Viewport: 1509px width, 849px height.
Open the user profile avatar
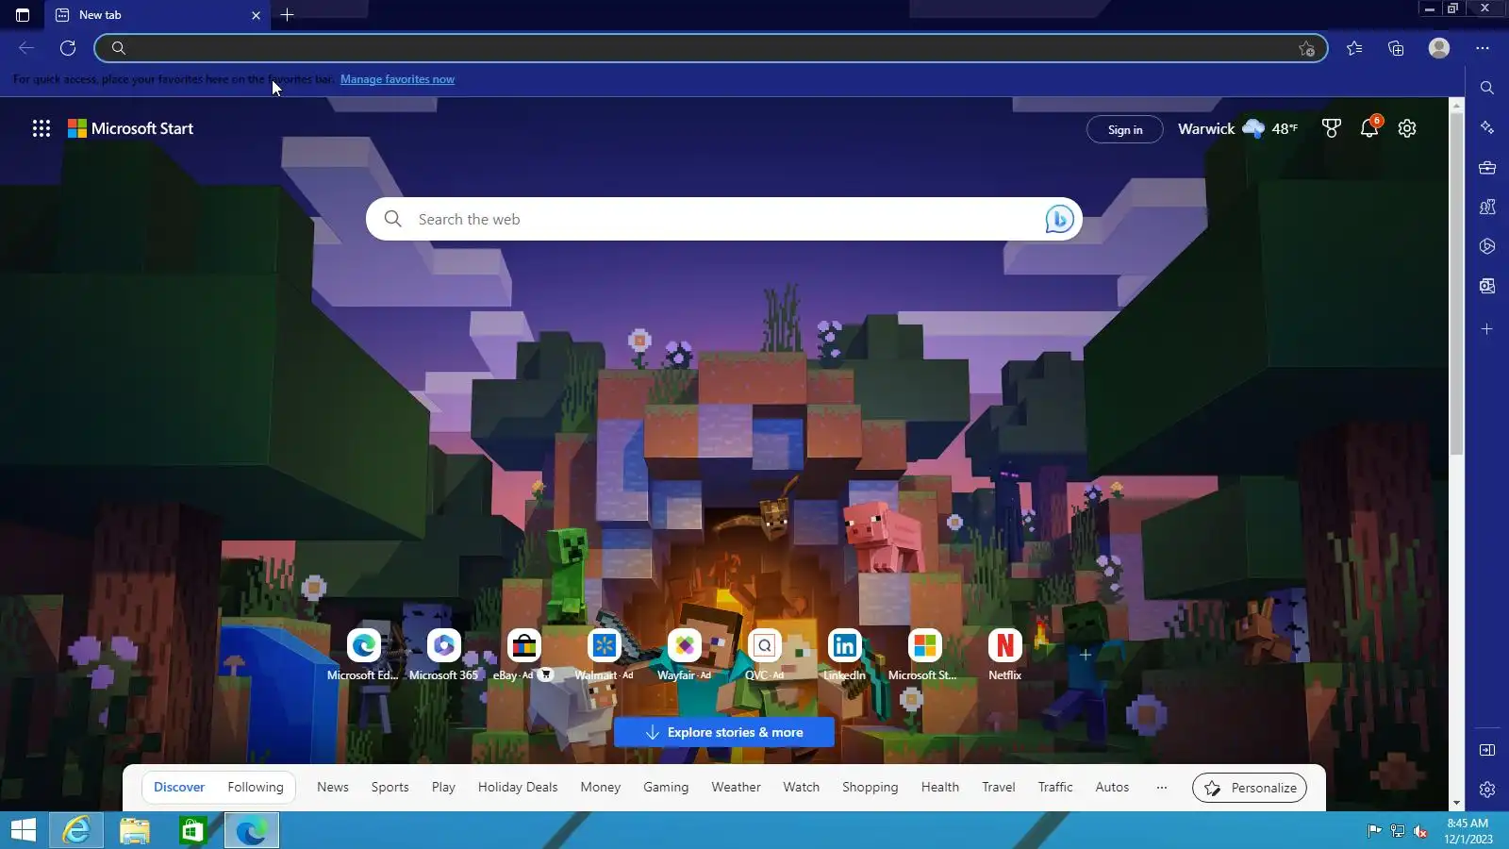[x=1438, y=48]
